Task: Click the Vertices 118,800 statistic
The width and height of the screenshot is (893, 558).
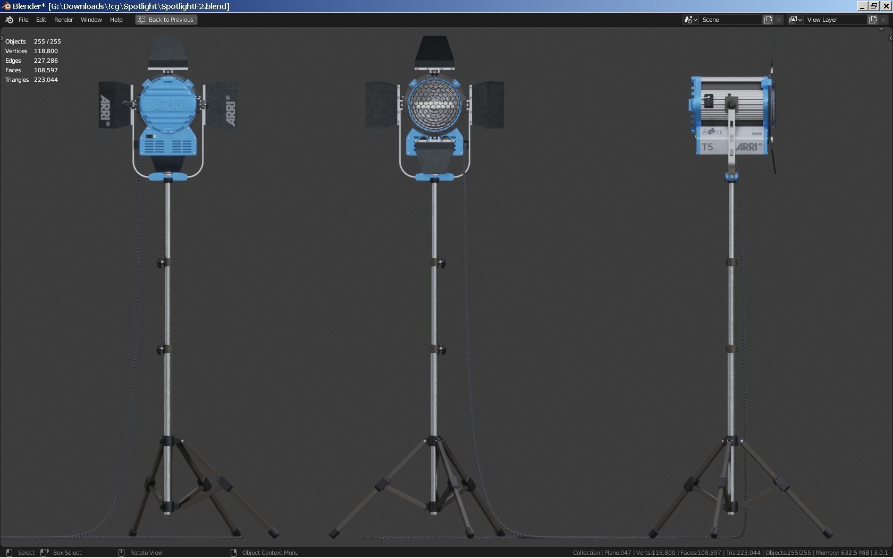Action: [x=31, y=51]
